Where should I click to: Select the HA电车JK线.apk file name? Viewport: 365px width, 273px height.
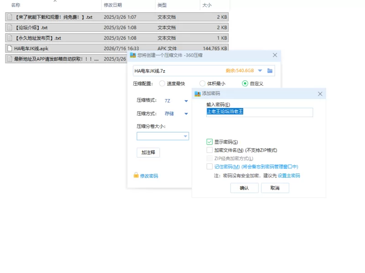click(31, 48)
